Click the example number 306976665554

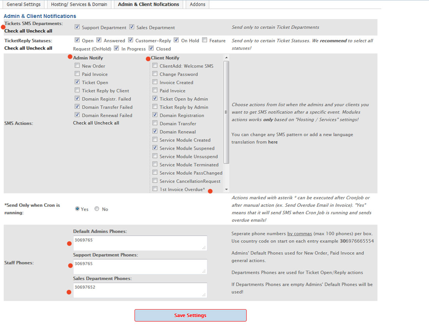click(x=357, y=241)
